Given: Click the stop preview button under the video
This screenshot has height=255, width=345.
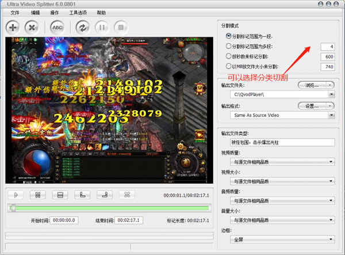Looking at the screenshot, I should point(60,195).
